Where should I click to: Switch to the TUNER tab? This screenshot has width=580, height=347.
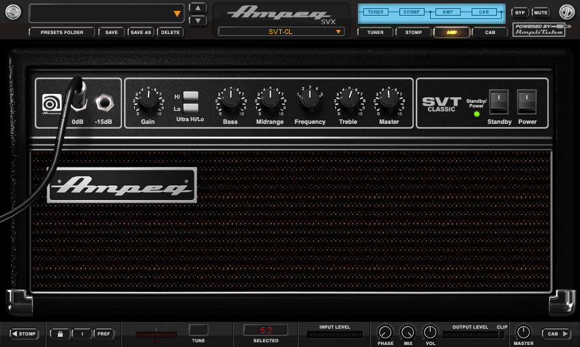[375, 33]
